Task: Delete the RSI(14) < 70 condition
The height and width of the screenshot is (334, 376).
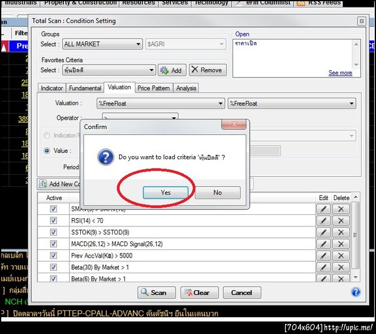Action: (341, 221)
